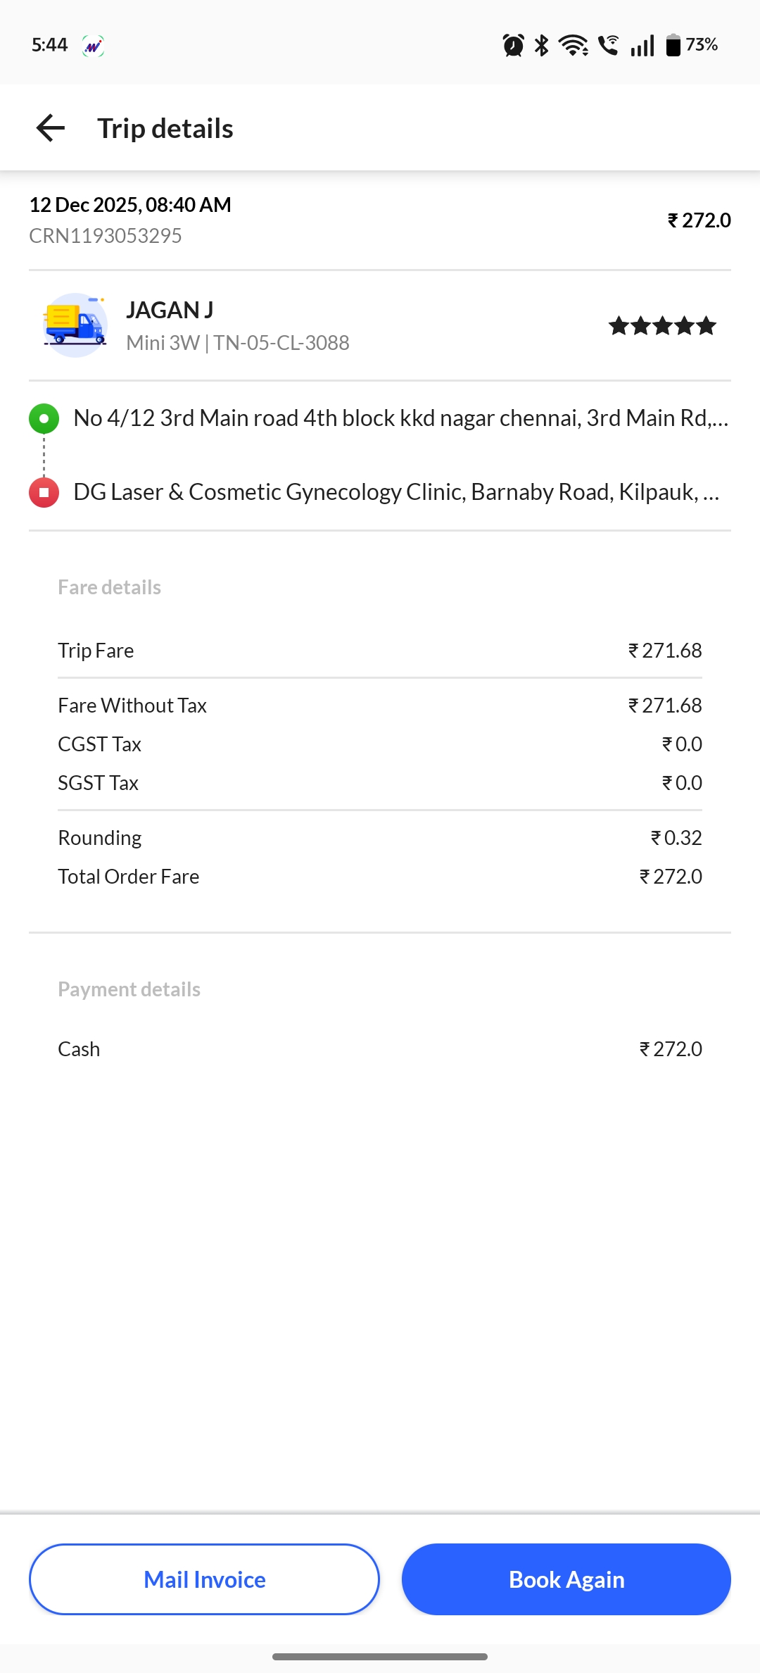
Task: Tap the Wi-Fi status icon
Action: point(573,46)
